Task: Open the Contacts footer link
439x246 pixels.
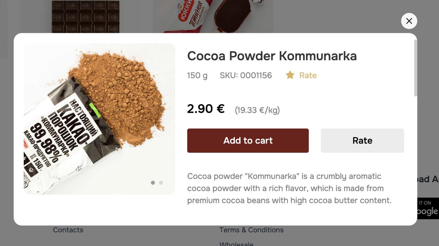Action: pos(68,230)
